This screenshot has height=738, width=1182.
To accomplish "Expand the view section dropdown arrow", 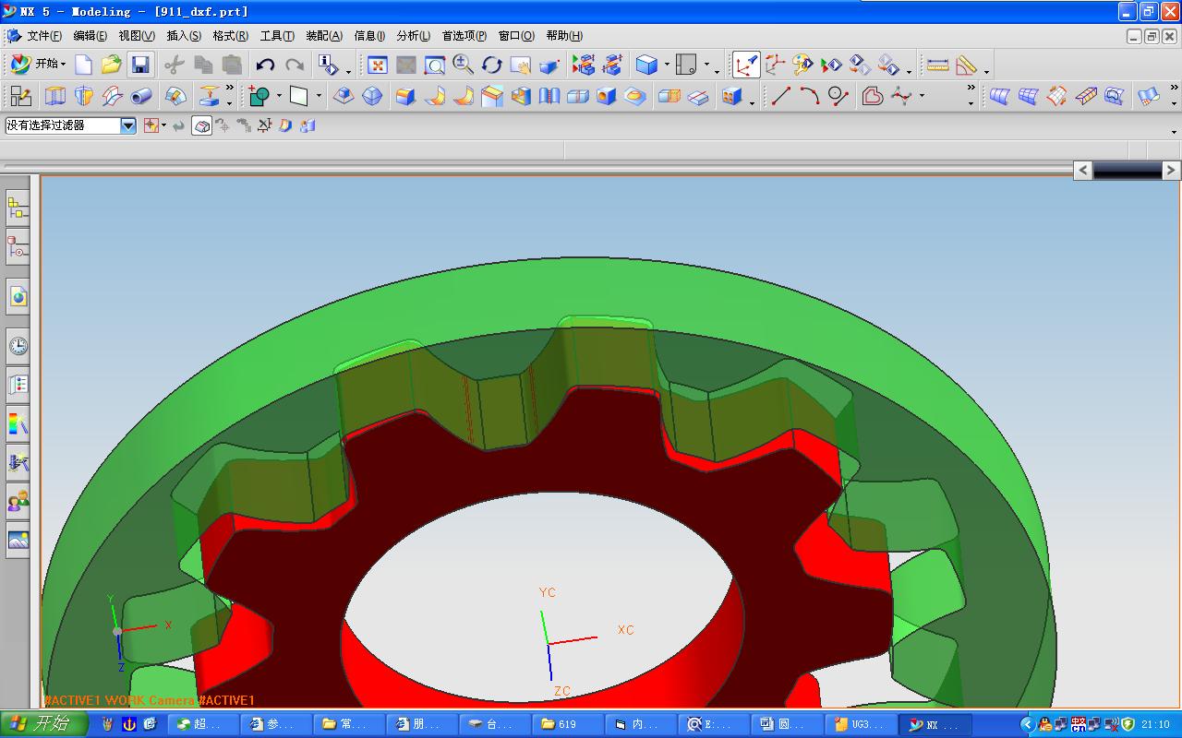I will click(x=706, y=65).
